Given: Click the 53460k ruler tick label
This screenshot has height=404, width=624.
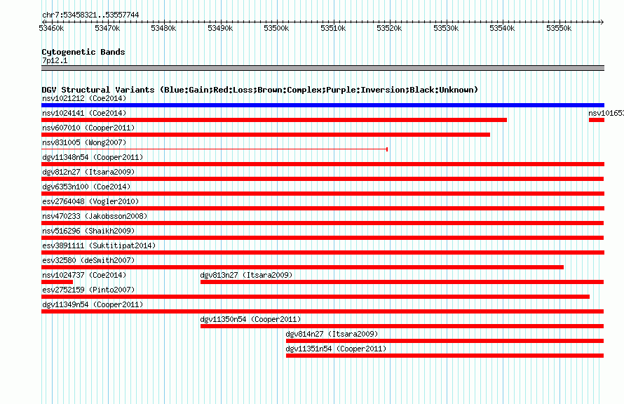Looking at the screenshot, I should tap(51, 28).
